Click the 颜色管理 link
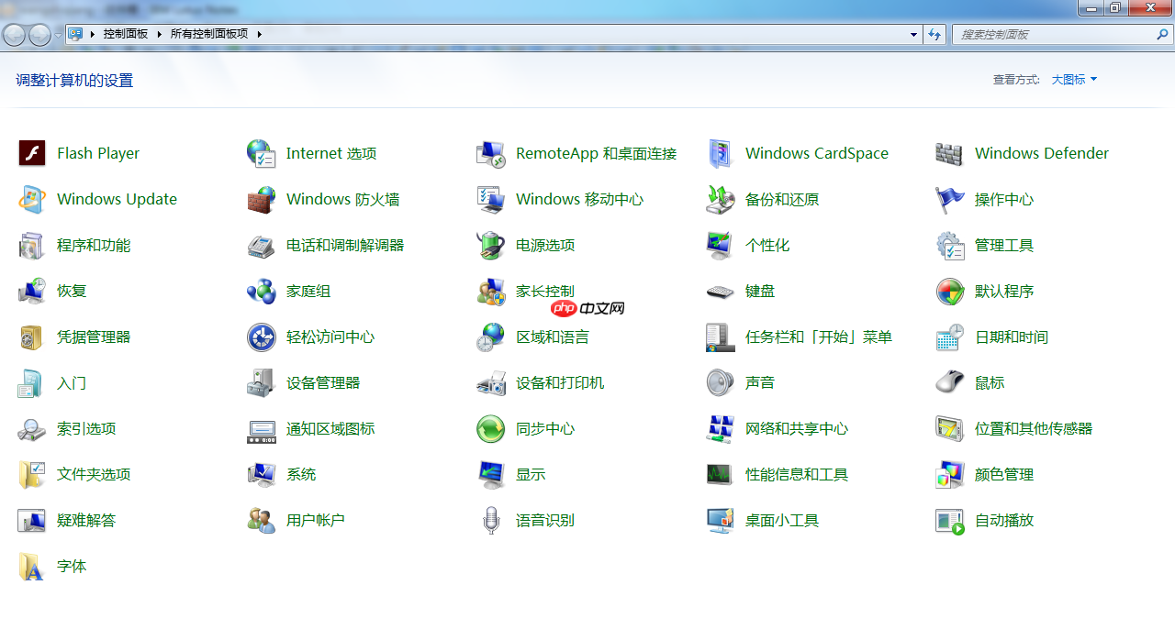The image size is (1175, 618). [x=1004, y=474]
